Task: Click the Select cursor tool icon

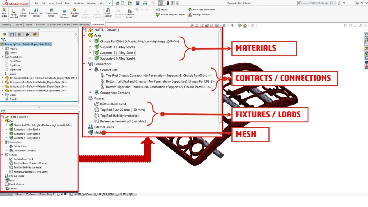Action: pyautogui.click(x=160, y=3)
